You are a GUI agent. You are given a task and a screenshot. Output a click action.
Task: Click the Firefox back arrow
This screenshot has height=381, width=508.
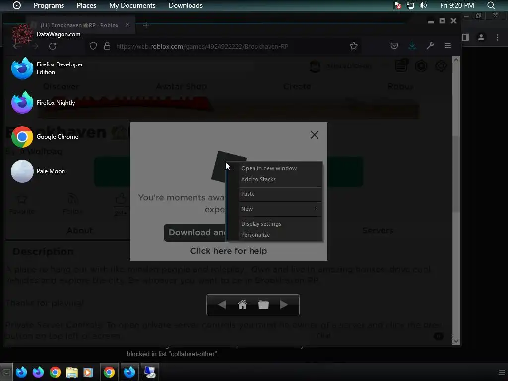pos(17,46)
